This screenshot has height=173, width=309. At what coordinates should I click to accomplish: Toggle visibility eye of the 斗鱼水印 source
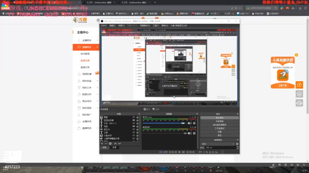[134, 135]
